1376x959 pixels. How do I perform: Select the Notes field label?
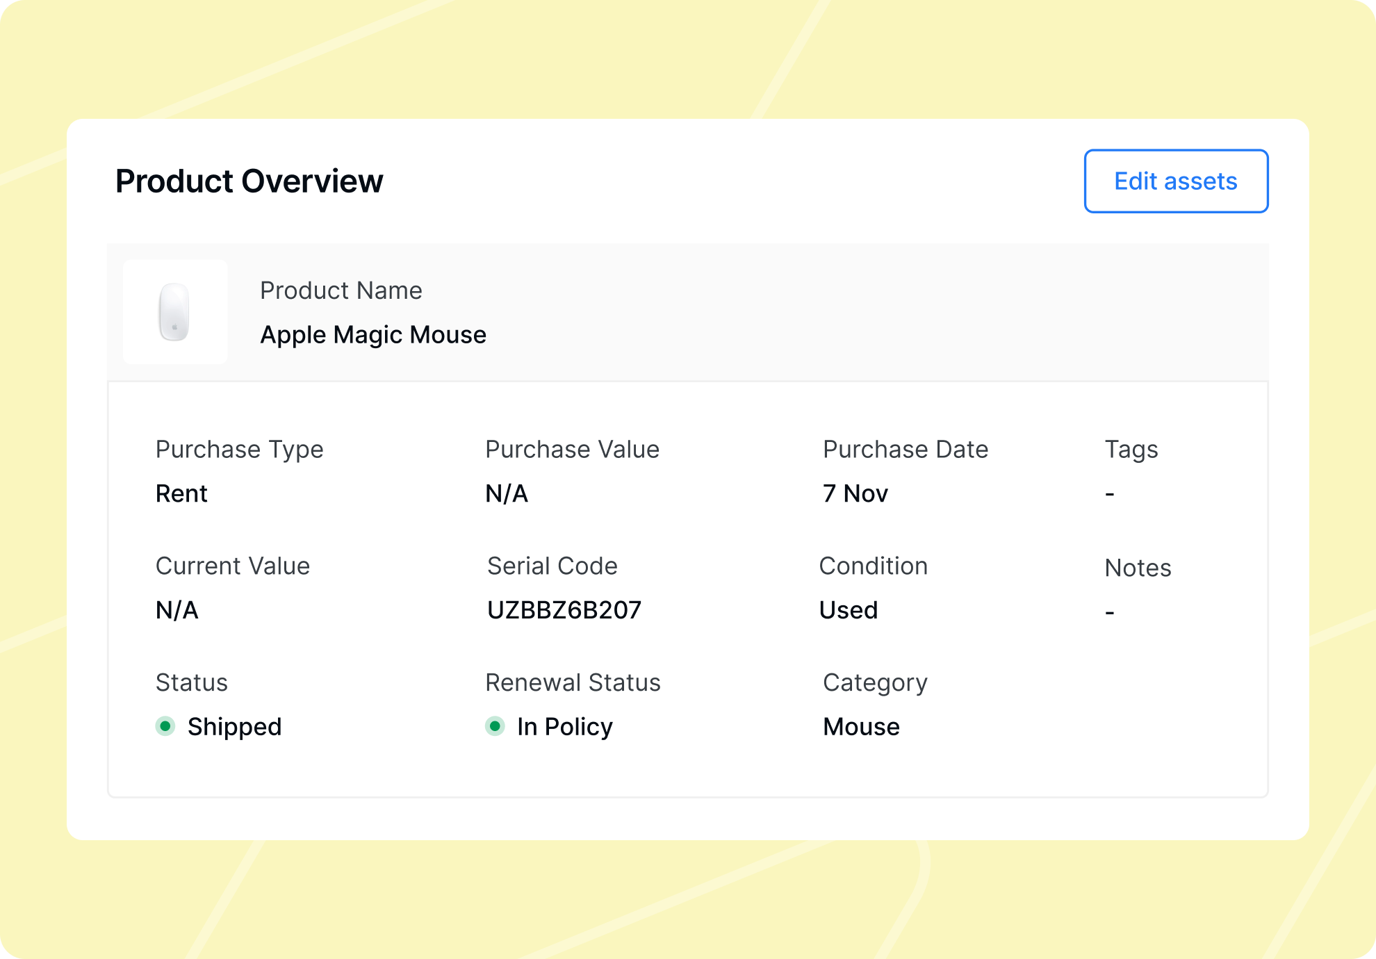pos(1138,568)
